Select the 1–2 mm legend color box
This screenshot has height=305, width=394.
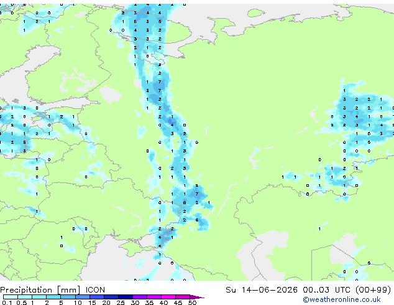[39, 297]
